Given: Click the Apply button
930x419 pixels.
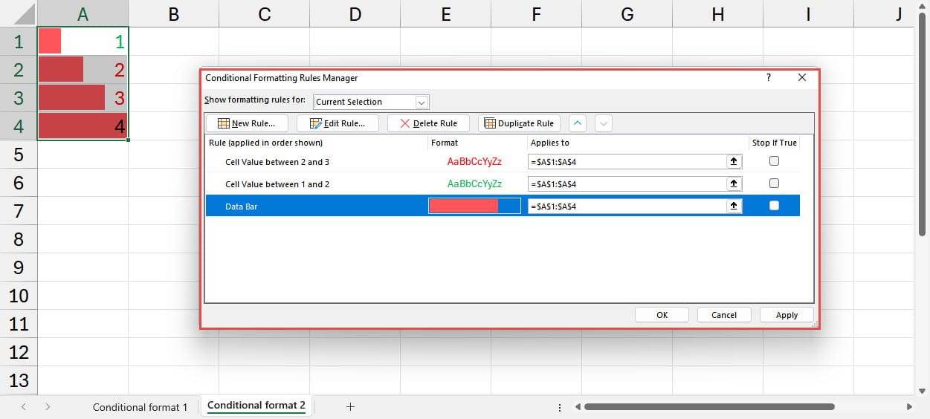Looking at the screenshot, I should pos(787,315).
